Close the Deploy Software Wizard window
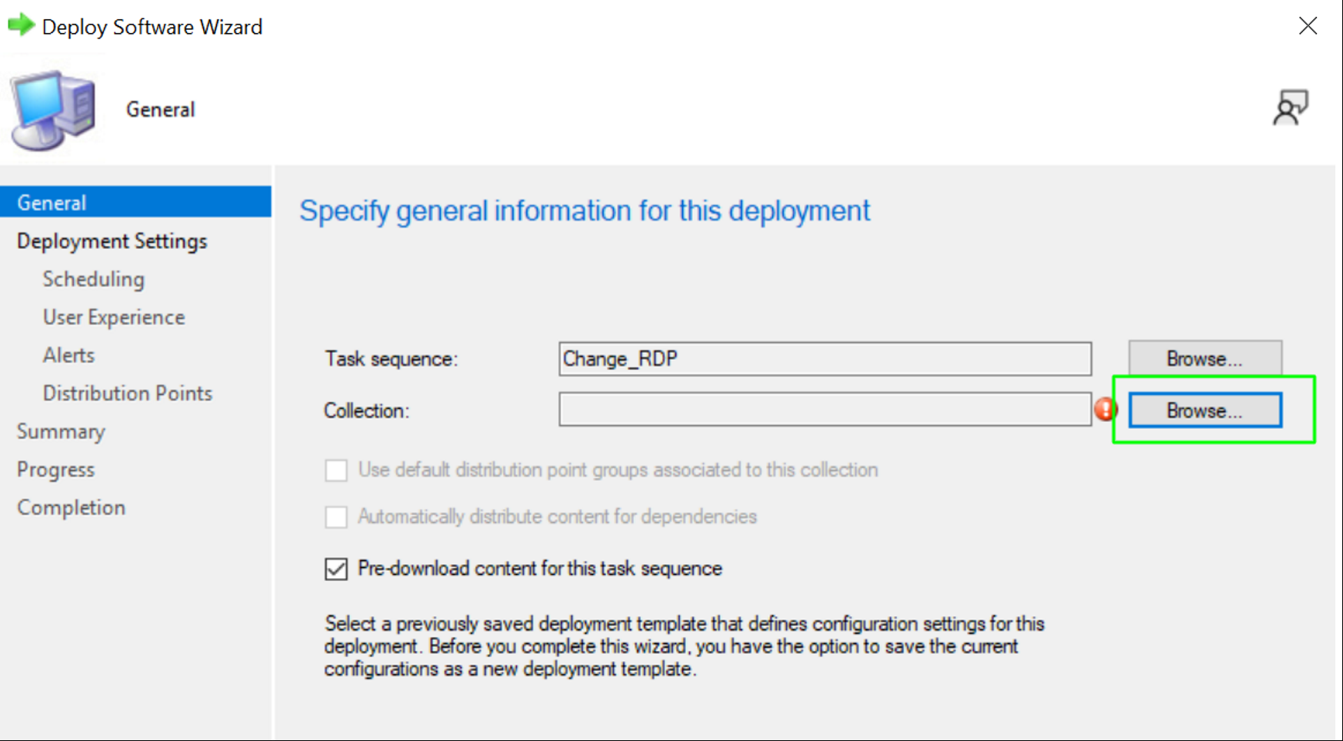The image size is (1343, 741). click(1308, 26)
